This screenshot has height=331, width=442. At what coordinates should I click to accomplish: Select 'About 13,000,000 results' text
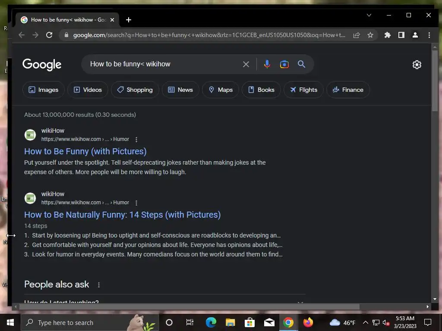tap(80, 115)
